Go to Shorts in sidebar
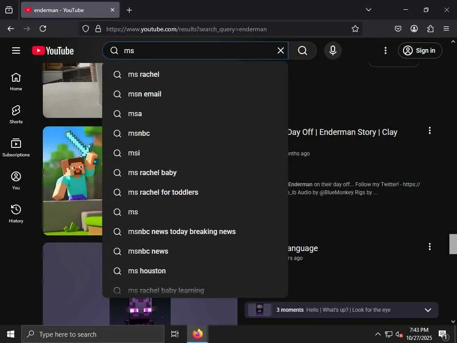Image resolution: width=457 pixels, height=343 pixels. click(16, 114)
